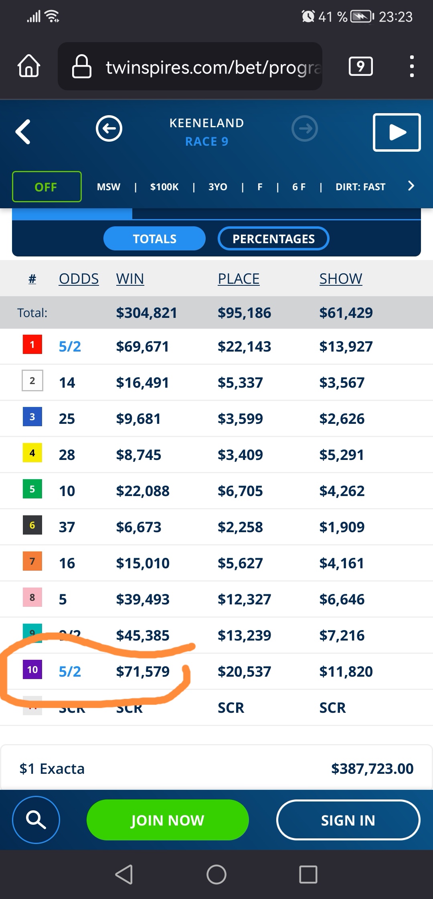Sort by ODDS column header
The width and height of the screenshot is (433, 899).
tap(79, 279)
